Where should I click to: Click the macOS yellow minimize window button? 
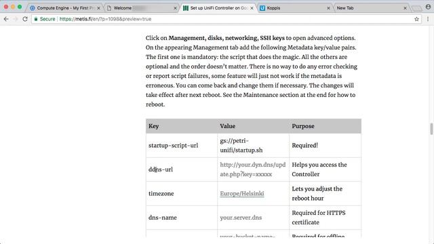[13, 7]
